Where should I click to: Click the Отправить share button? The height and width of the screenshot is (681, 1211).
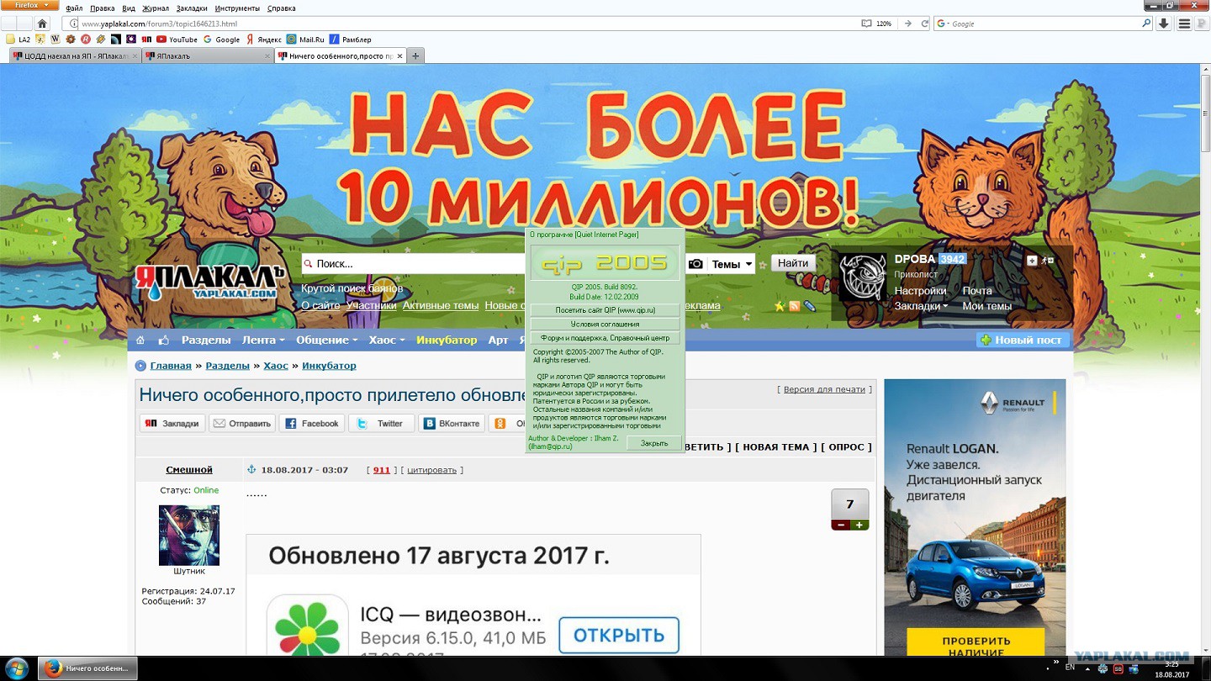point(242,424)
